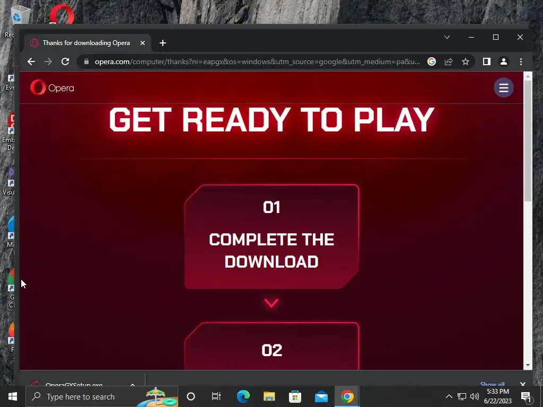Open the Google icon in address bar
Screen dimensions: 543x407
click(432, 61)
